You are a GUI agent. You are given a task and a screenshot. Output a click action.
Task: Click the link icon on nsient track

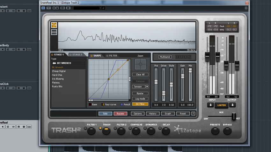click(x=13, y=11)
